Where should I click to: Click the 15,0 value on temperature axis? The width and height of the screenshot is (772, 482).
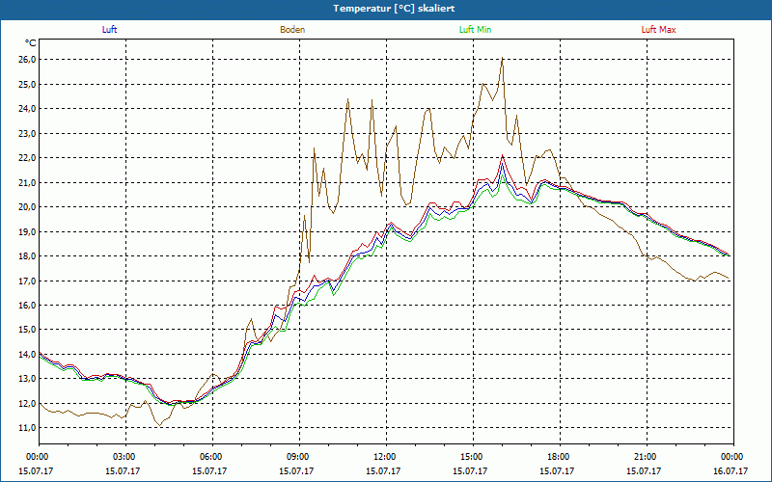pos(27,330)
